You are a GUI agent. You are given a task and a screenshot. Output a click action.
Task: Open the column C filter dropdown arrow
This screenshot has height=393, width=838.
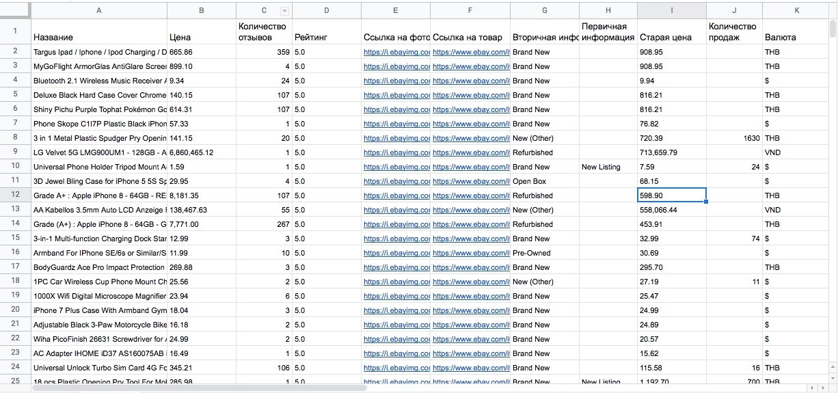coord(284,11)
